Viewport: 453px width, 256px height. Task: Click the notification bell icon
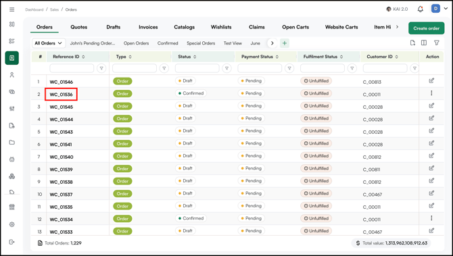click(x=421, y=9)
